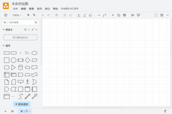The height and width of the screenshot is (114, 172).
Task: Select the trapezoid shape
Action: [x=28, y=75]
